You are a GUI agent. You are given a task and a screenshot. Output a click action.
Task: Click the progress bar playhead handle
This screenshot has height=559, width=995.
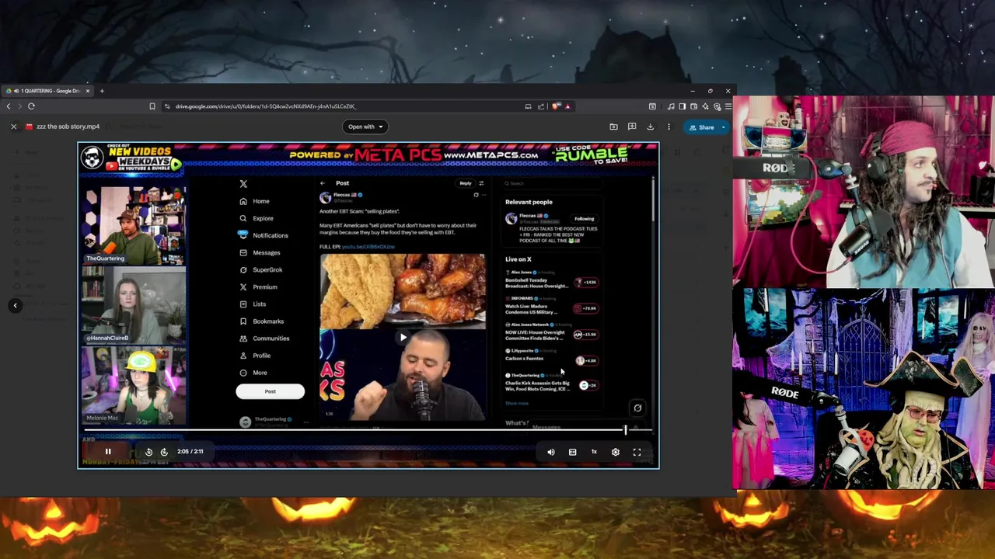tap(625, 429)
